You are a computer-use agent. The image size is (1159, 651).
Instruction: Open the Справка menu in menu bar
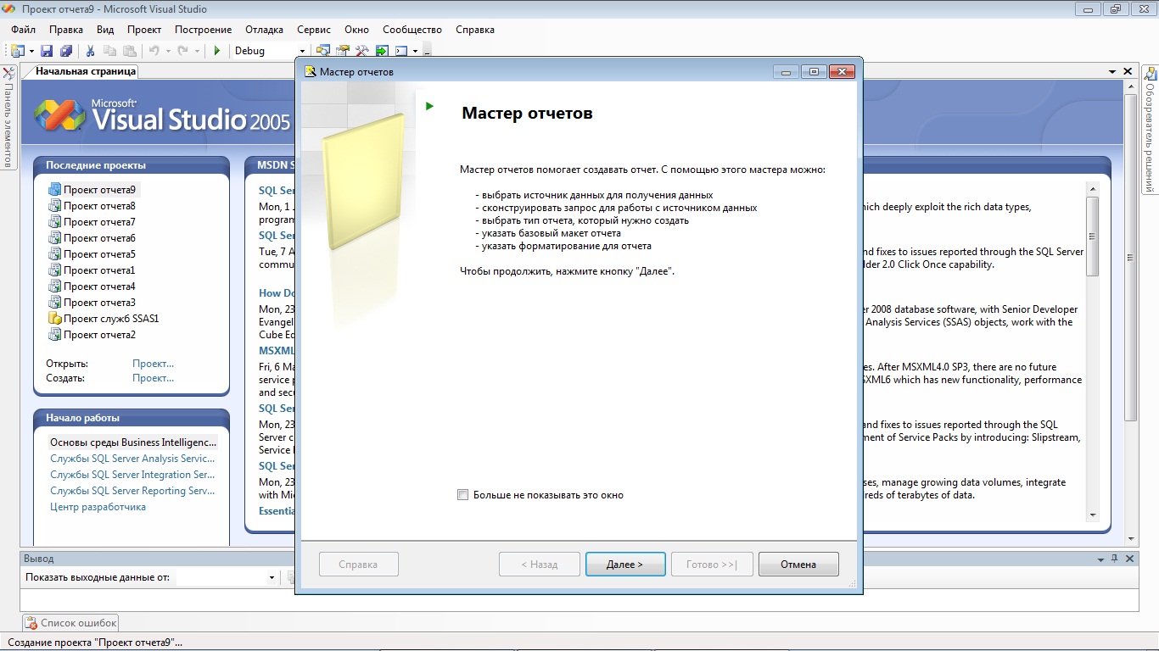click(475, 30)
